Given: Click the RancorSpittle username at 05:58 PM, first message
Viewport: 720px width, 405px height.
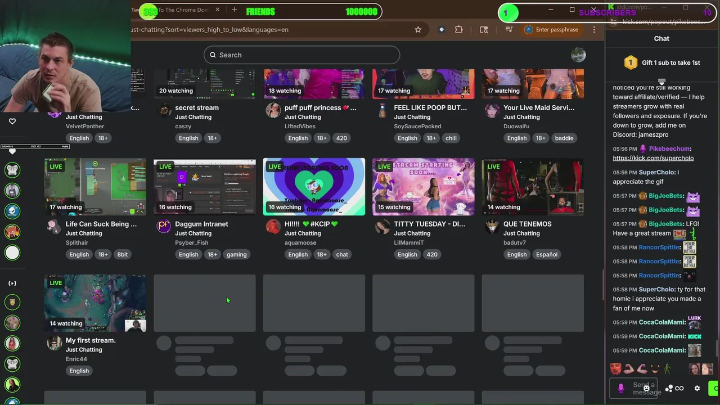Looking at the screenshot, I should [659, 247].
